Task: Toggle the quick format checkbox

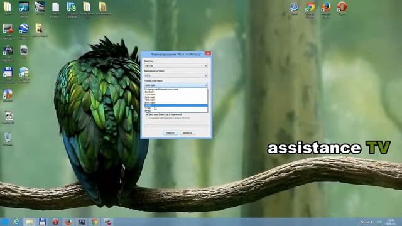Action: click(148, 114)
